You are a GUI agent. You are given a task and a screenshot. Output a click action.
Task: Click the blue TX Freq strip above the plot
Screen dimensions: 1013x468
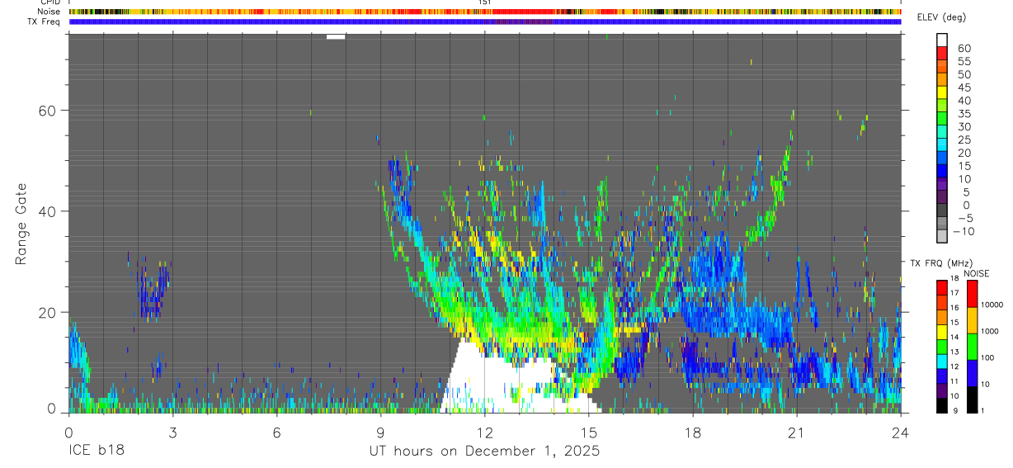coord(485,21)
